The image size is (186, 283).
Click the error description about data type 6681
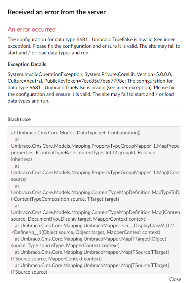point(94,46)
